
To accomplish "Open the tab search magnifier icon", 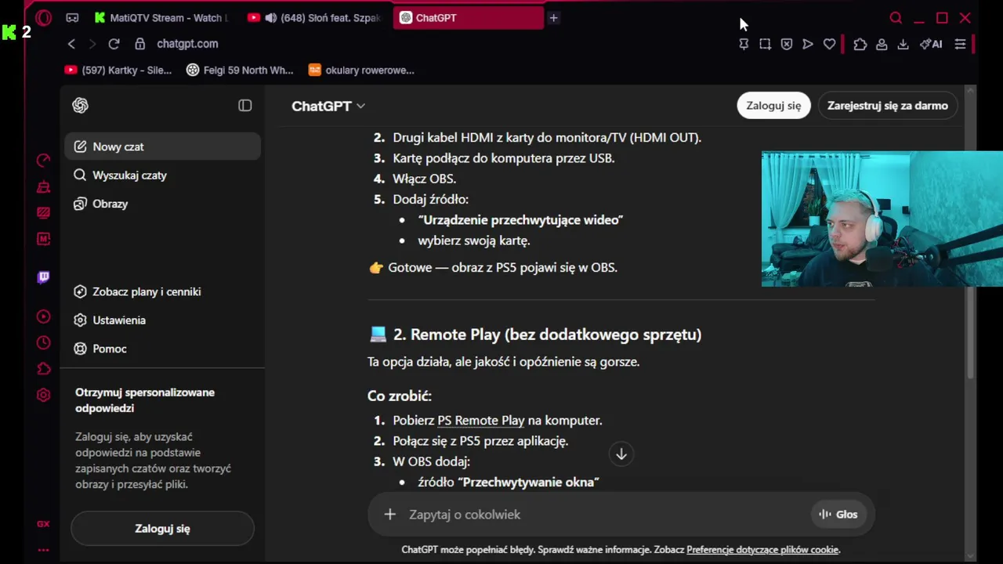I will tap(896, 18).
